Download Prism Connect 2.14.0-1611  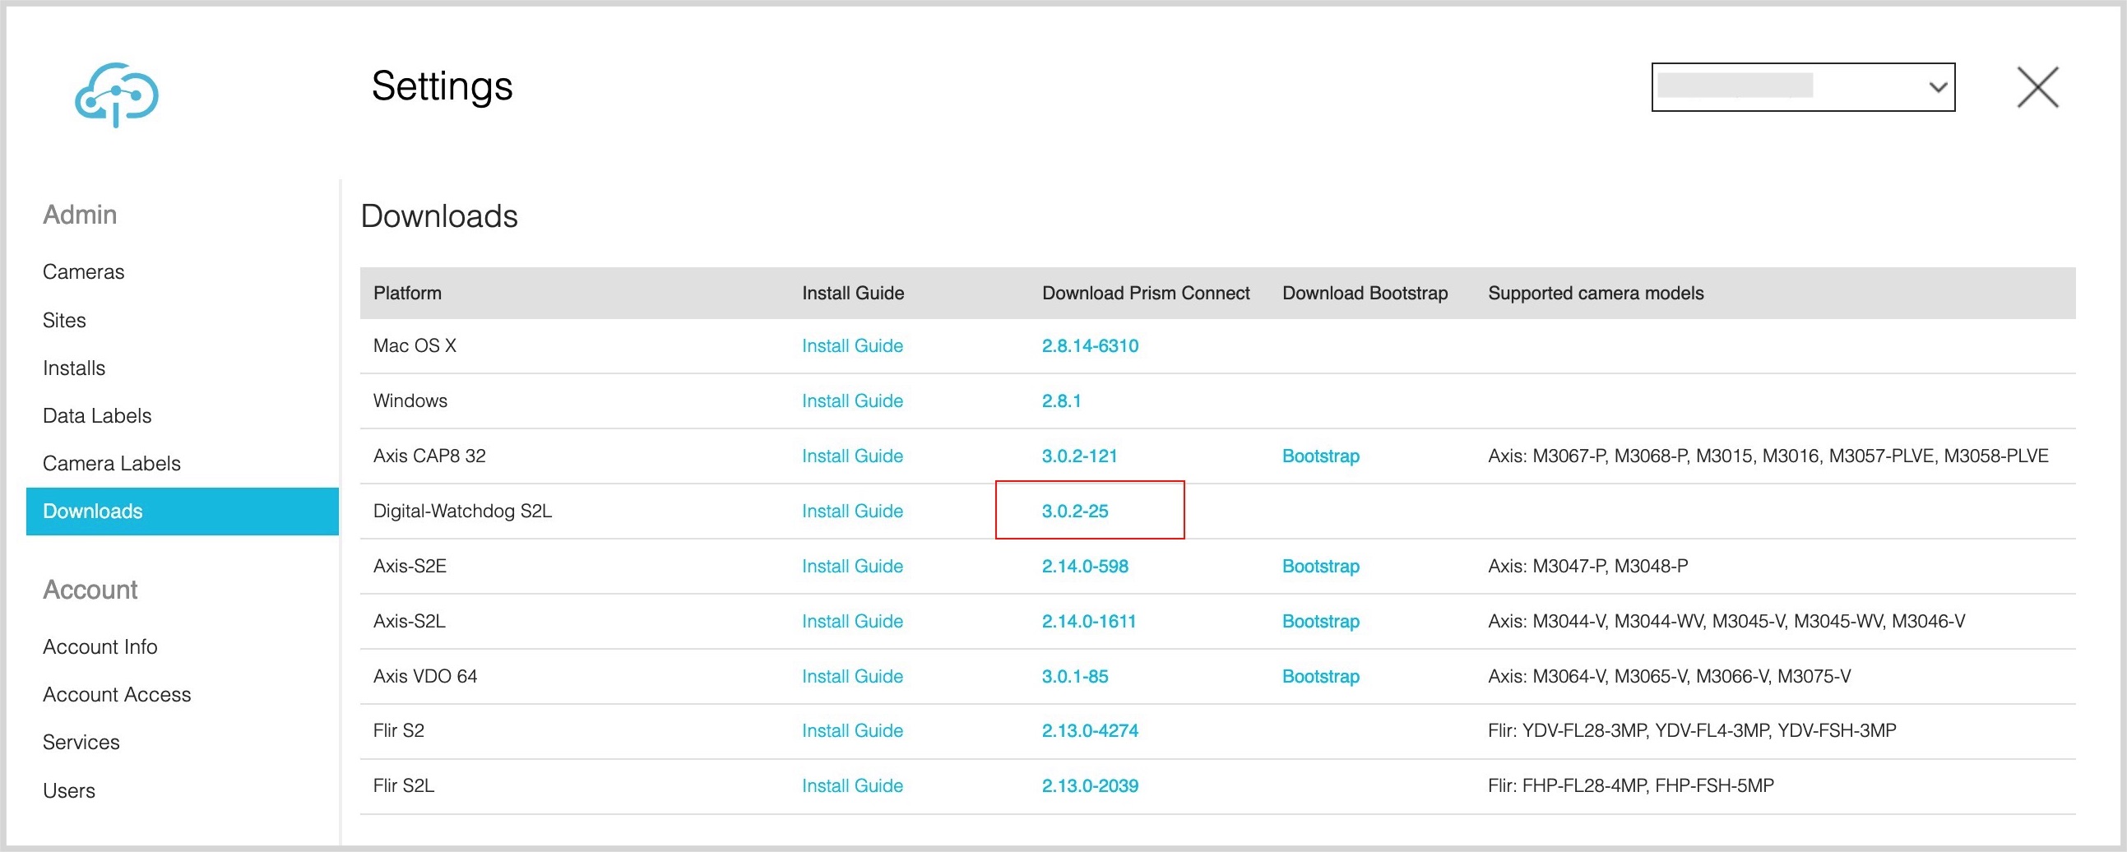(1089, 621)
